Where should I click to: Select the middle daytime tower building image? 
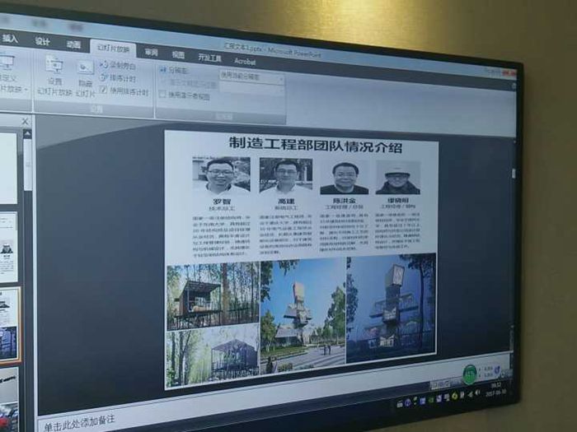tap(303, 314)
